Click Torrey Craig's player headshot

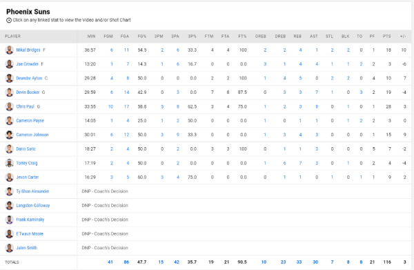pyautogui.click(x=9, y=163)
